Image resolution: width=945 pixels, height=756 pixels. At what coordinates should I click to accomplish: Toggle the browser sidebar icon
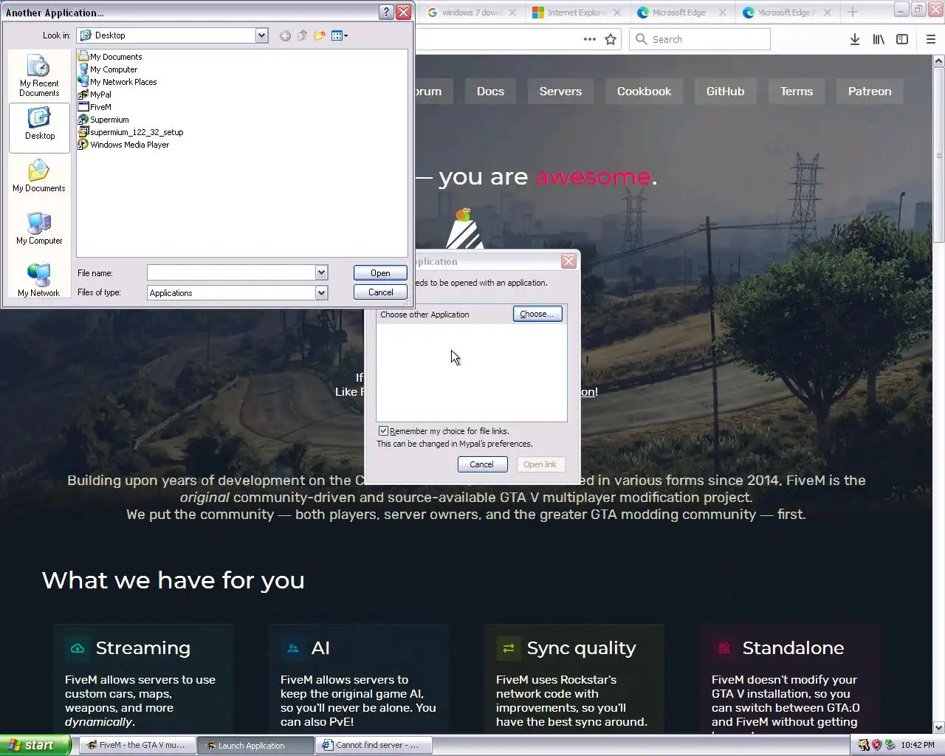[x=902, y=39]
